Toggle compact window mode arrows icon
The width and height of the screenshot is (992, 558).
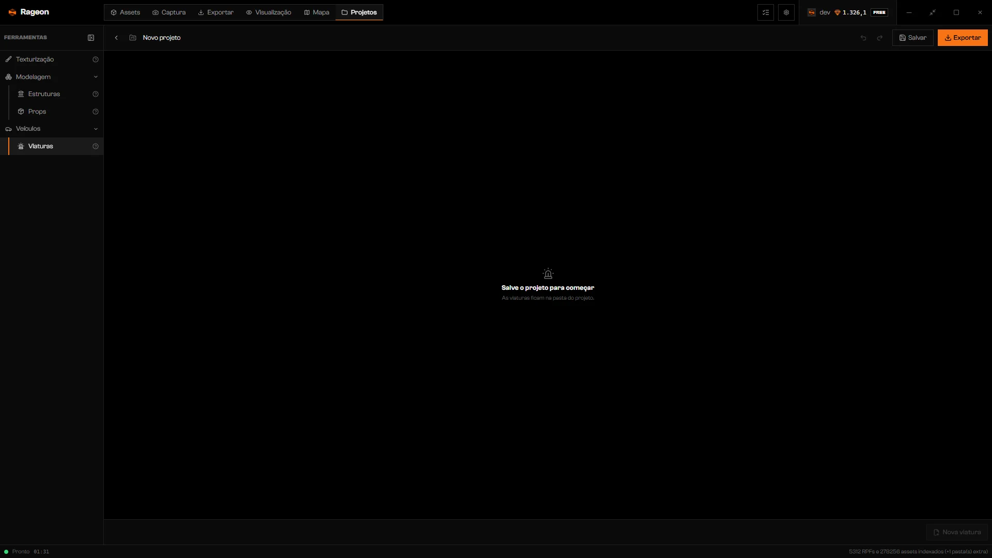click(x=933, y=12)
